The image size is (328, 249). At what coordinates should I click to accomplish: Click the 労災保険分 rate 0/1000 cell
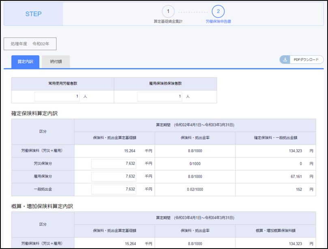click(x=195, y=163)
